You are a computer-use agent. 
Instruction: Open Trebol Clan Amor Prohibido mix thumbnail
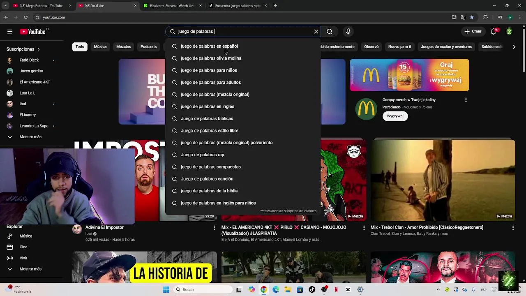coord(443,180)
